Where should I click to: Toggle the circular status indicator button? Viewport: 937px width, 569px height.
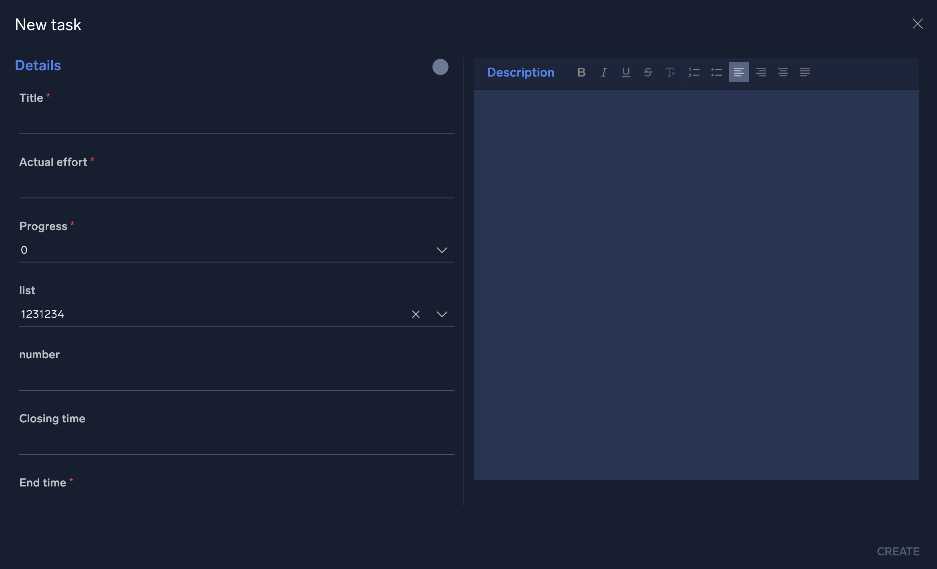click(440, 66)
